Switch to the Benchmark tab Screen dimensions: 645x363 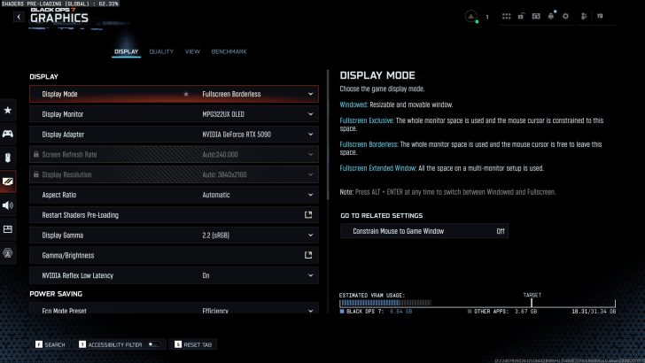click(229, 52)
